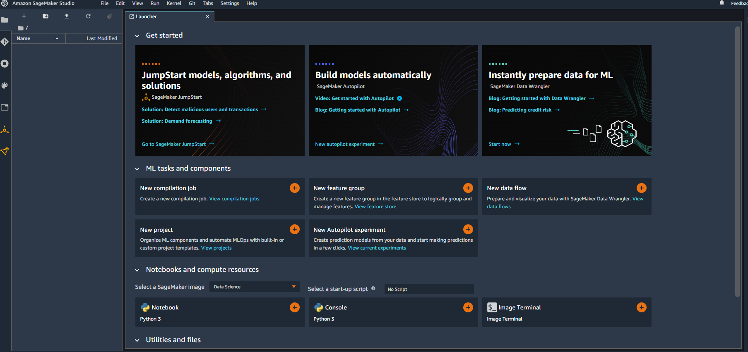Click the launcher vertical scrollbar
Screen dimensions: 748x352
737,161
